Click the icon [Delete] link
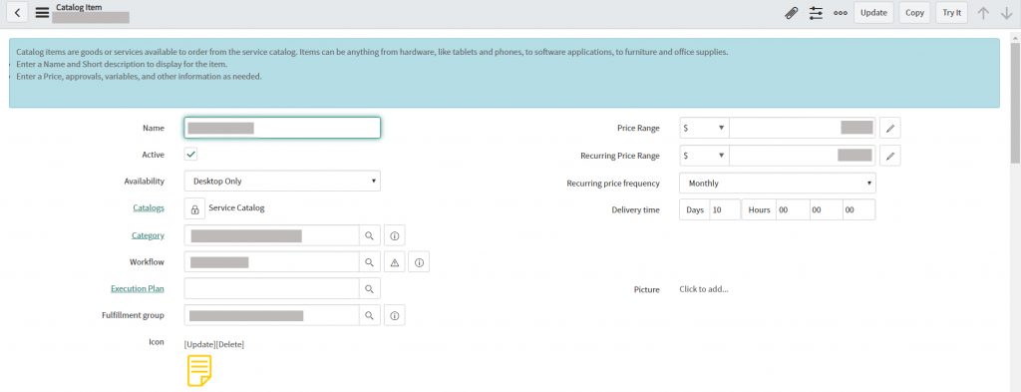Image resolution: width=1021 pixels, height=392 pixels. point(230,344)
